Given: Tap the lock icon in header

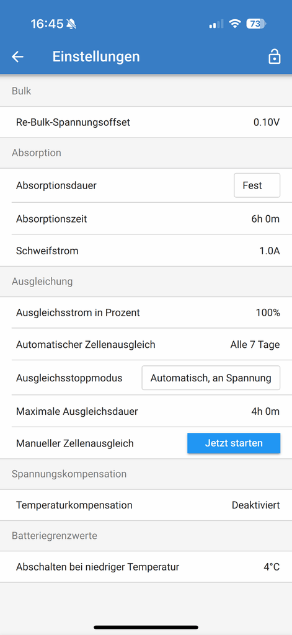Looking at the screenshot, I should 274,57.
